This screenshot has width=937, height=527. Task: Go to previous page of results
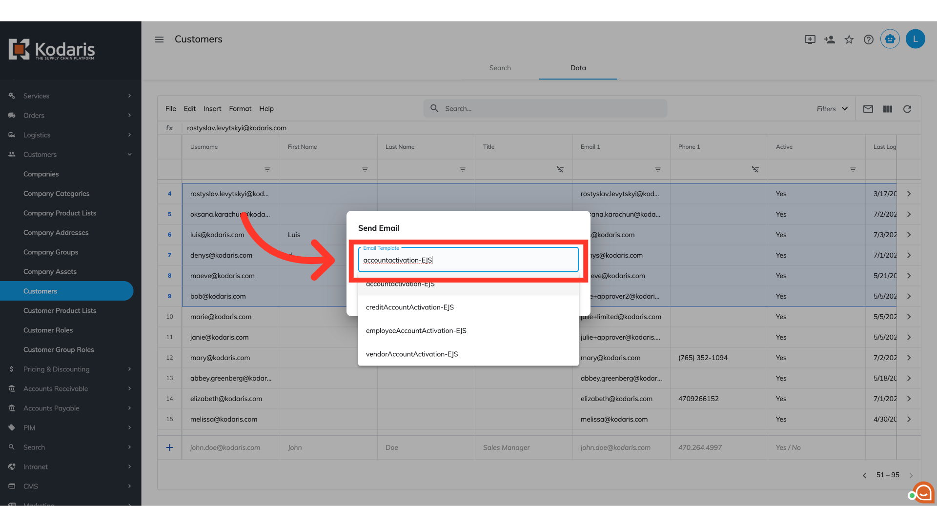[x=864, y=475]
